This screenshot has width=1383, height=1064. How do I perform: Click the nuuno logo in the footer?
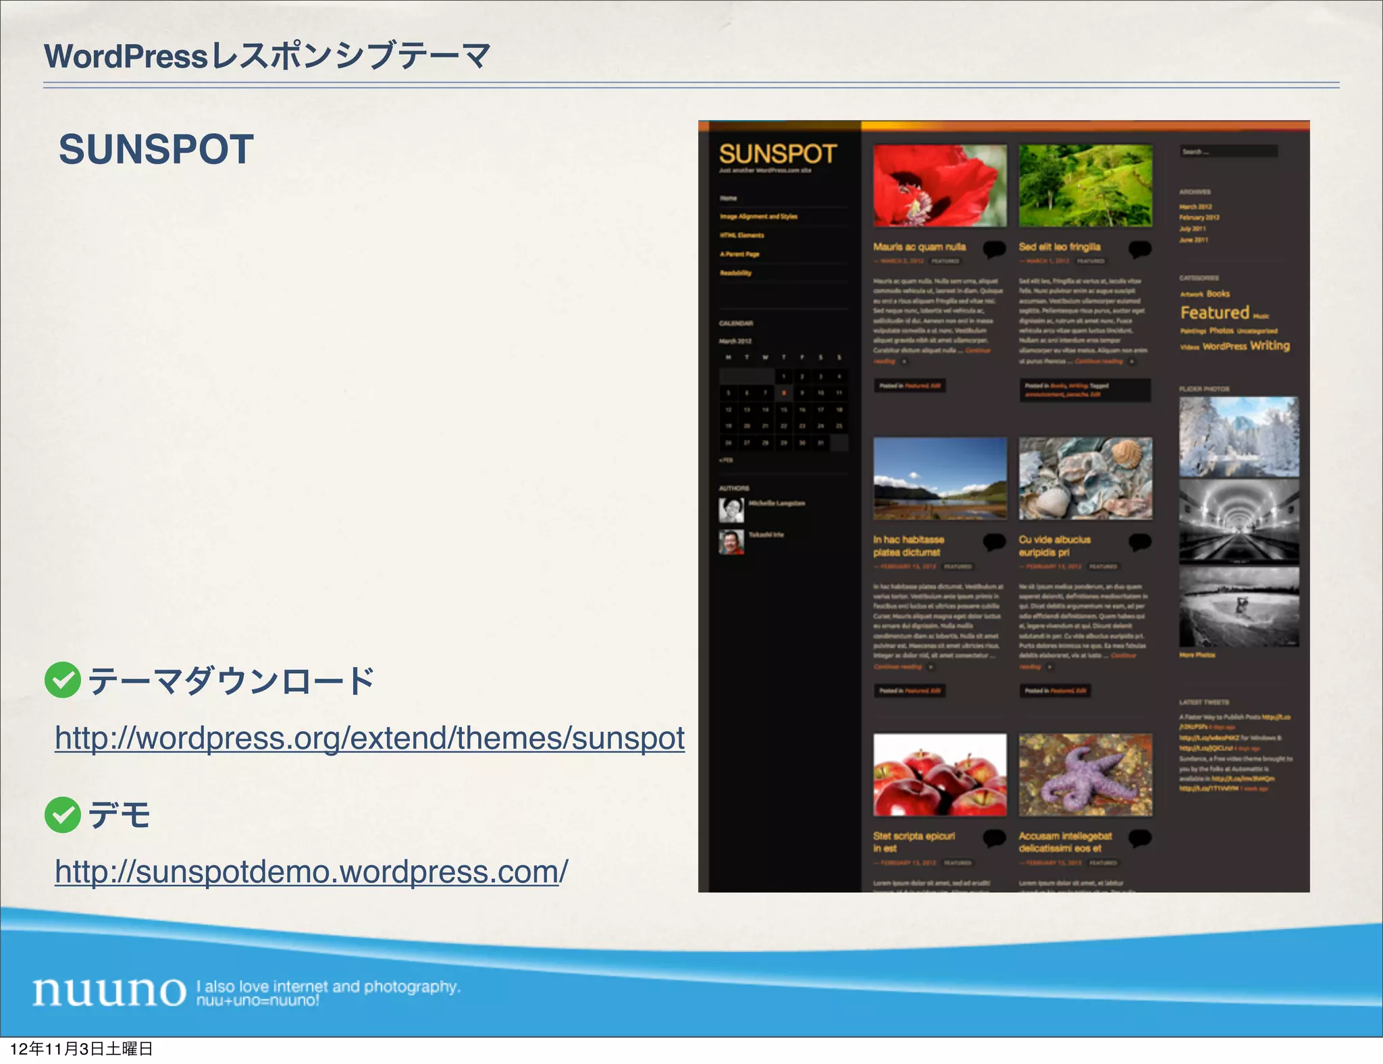point(109,991)
